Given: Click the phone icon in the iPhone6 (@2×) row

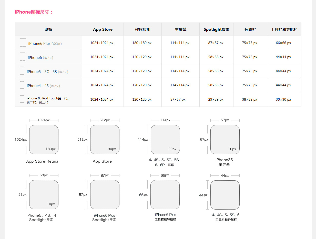Looking at the screenshot, I should 23,57.
